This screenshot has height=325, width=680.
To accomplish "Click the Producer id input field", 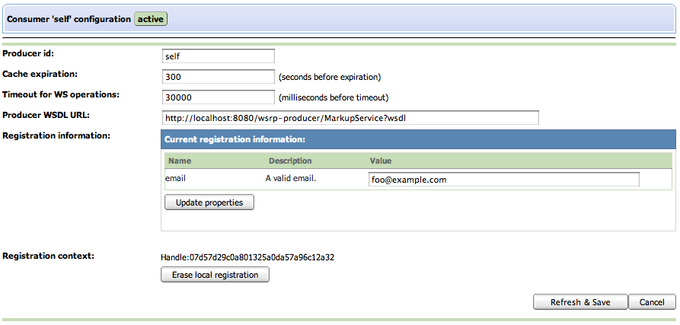I will pos(218,56).
